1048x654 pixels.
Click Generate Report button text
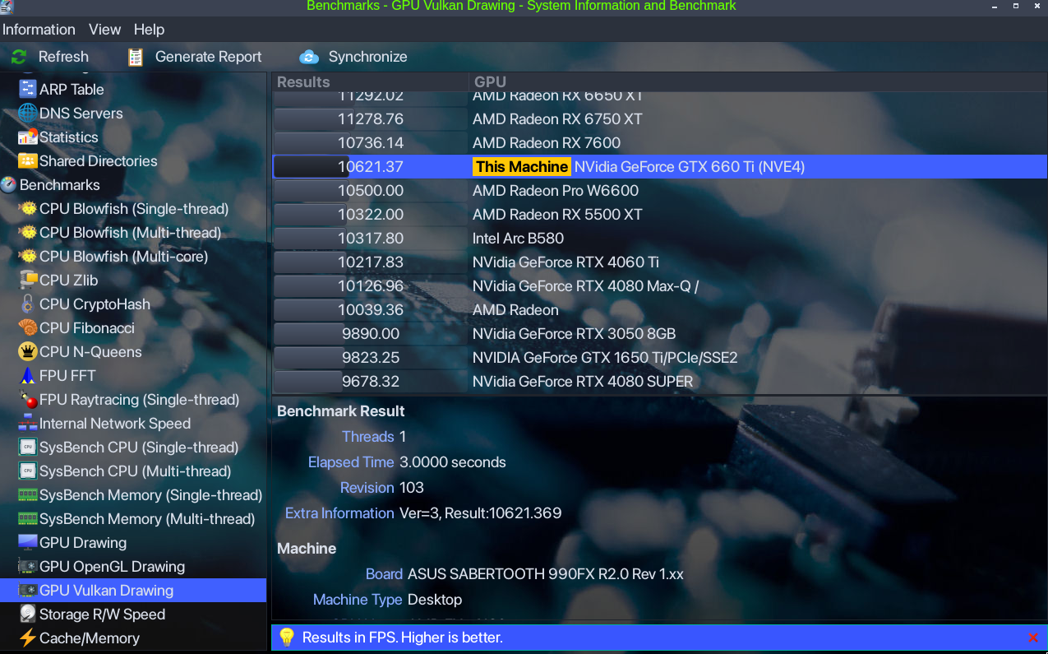[x=209, y=57]
